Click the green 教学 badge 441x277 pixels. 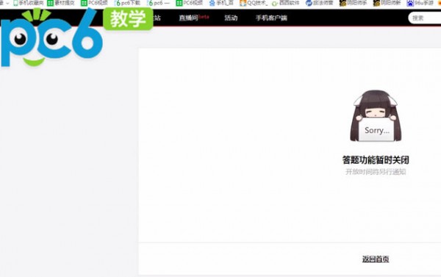(128, 19)
